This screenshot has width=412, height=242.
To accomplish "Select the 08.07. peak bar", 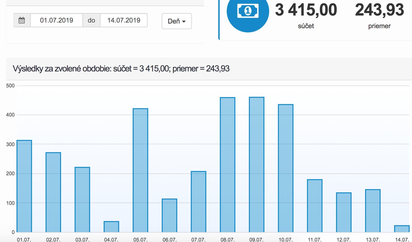I will tap(228, 164).
